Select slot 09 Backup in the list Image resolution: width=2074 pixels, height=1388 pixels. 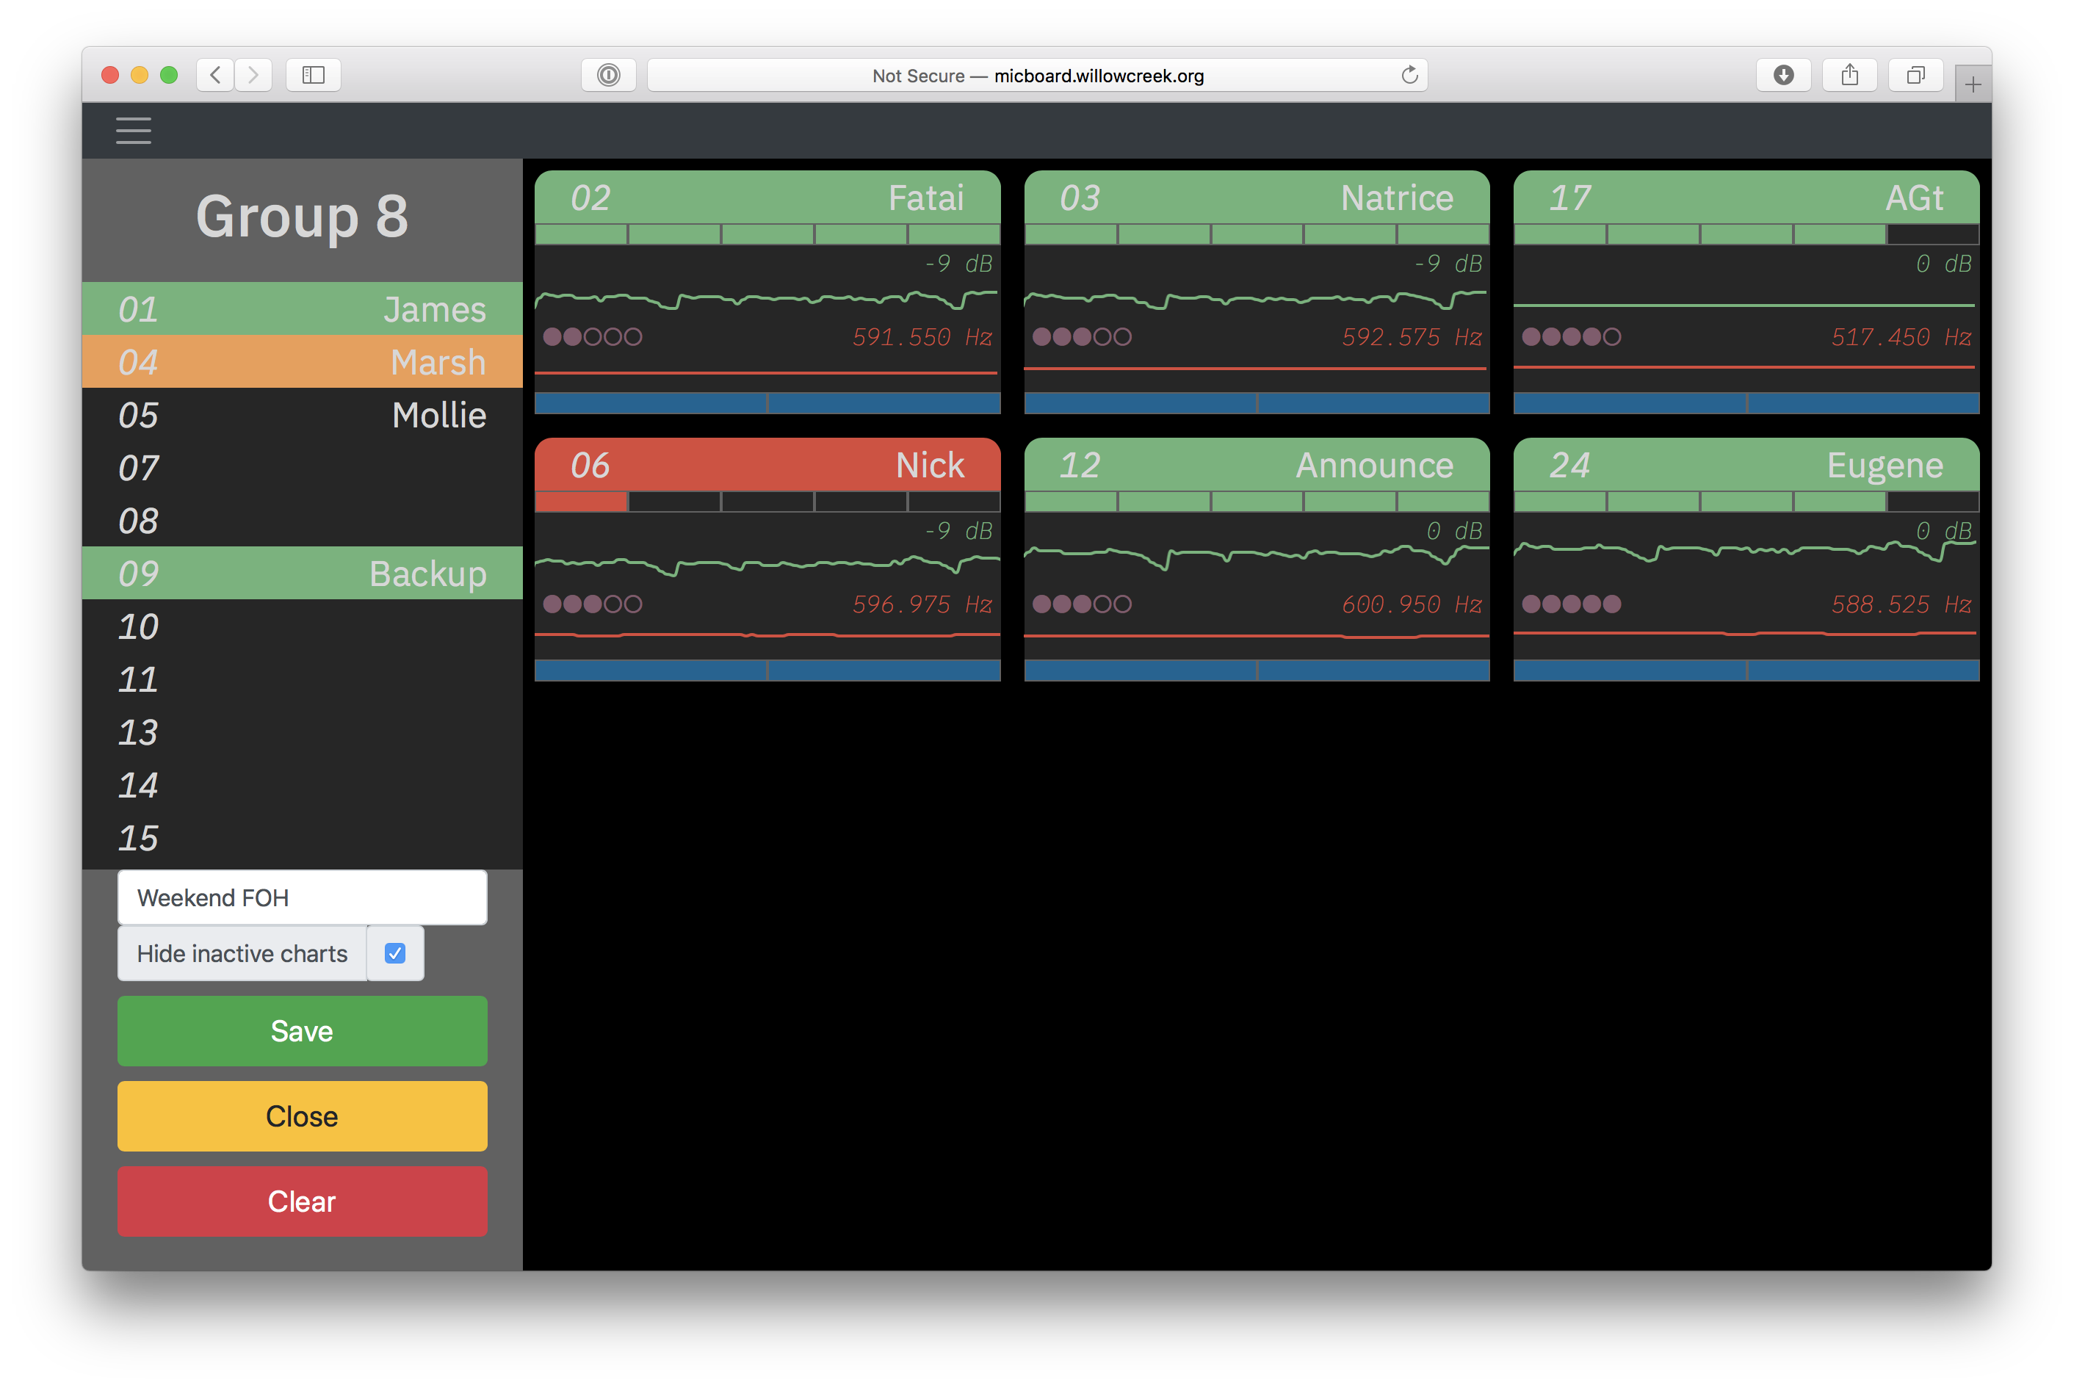(x=302, y=574)
